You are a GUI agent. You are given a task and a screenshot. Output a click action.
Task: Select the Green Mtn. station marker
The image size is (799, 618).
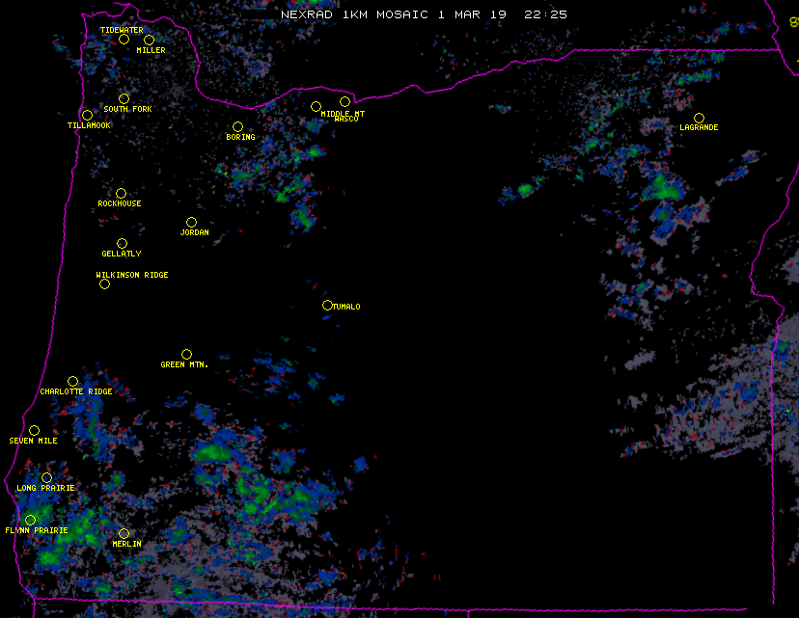coord(186,354)
